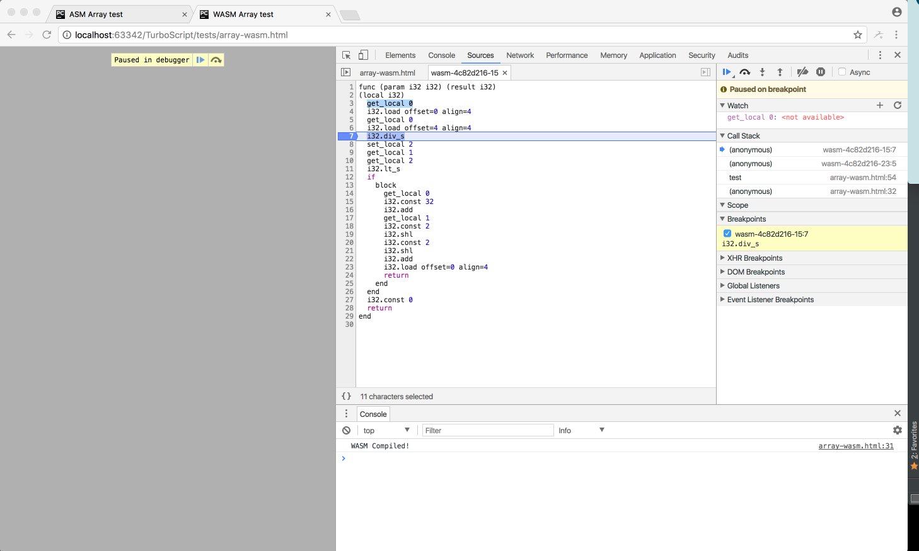Select 'test' call stack frame
The image size is (919, 551).
tap(812, 178)
